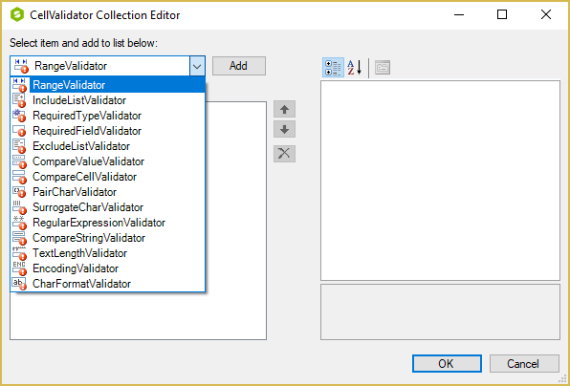This screenshot has height=386, width=570.
Task: Click the remove item X icon
Action: coord(284,154)
